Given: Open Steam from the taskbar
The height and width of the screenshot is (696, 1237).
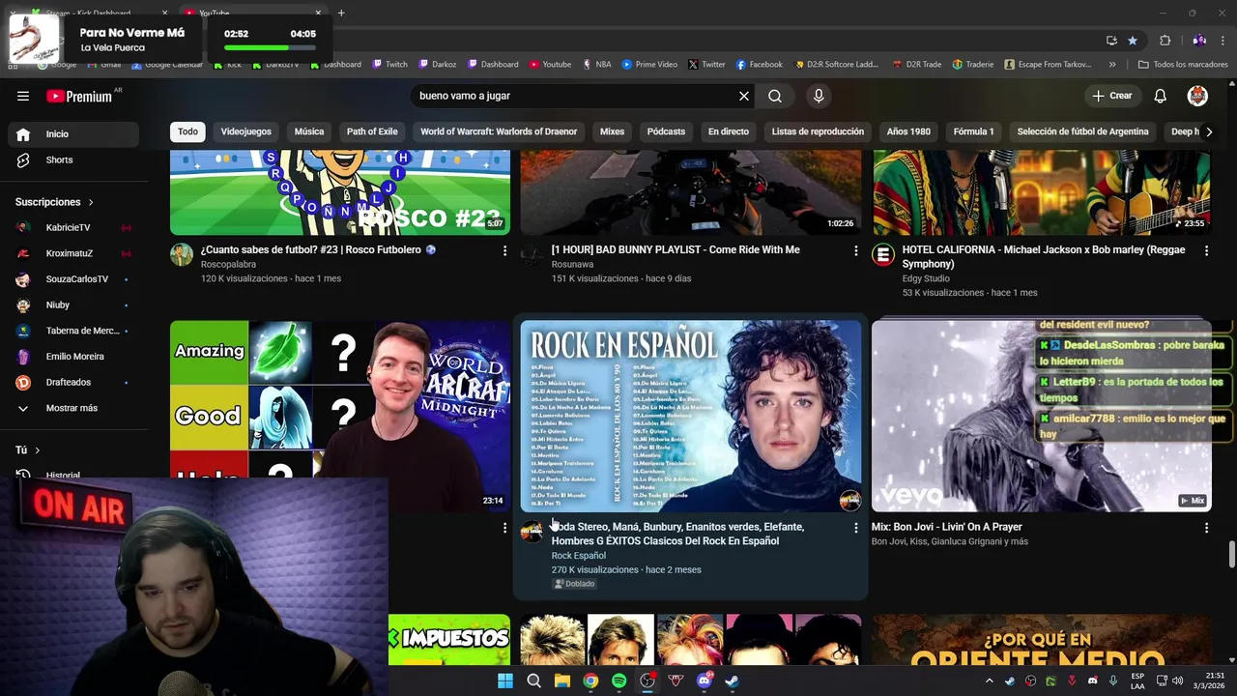Looking at the screenshot, I should coord(733,681).
